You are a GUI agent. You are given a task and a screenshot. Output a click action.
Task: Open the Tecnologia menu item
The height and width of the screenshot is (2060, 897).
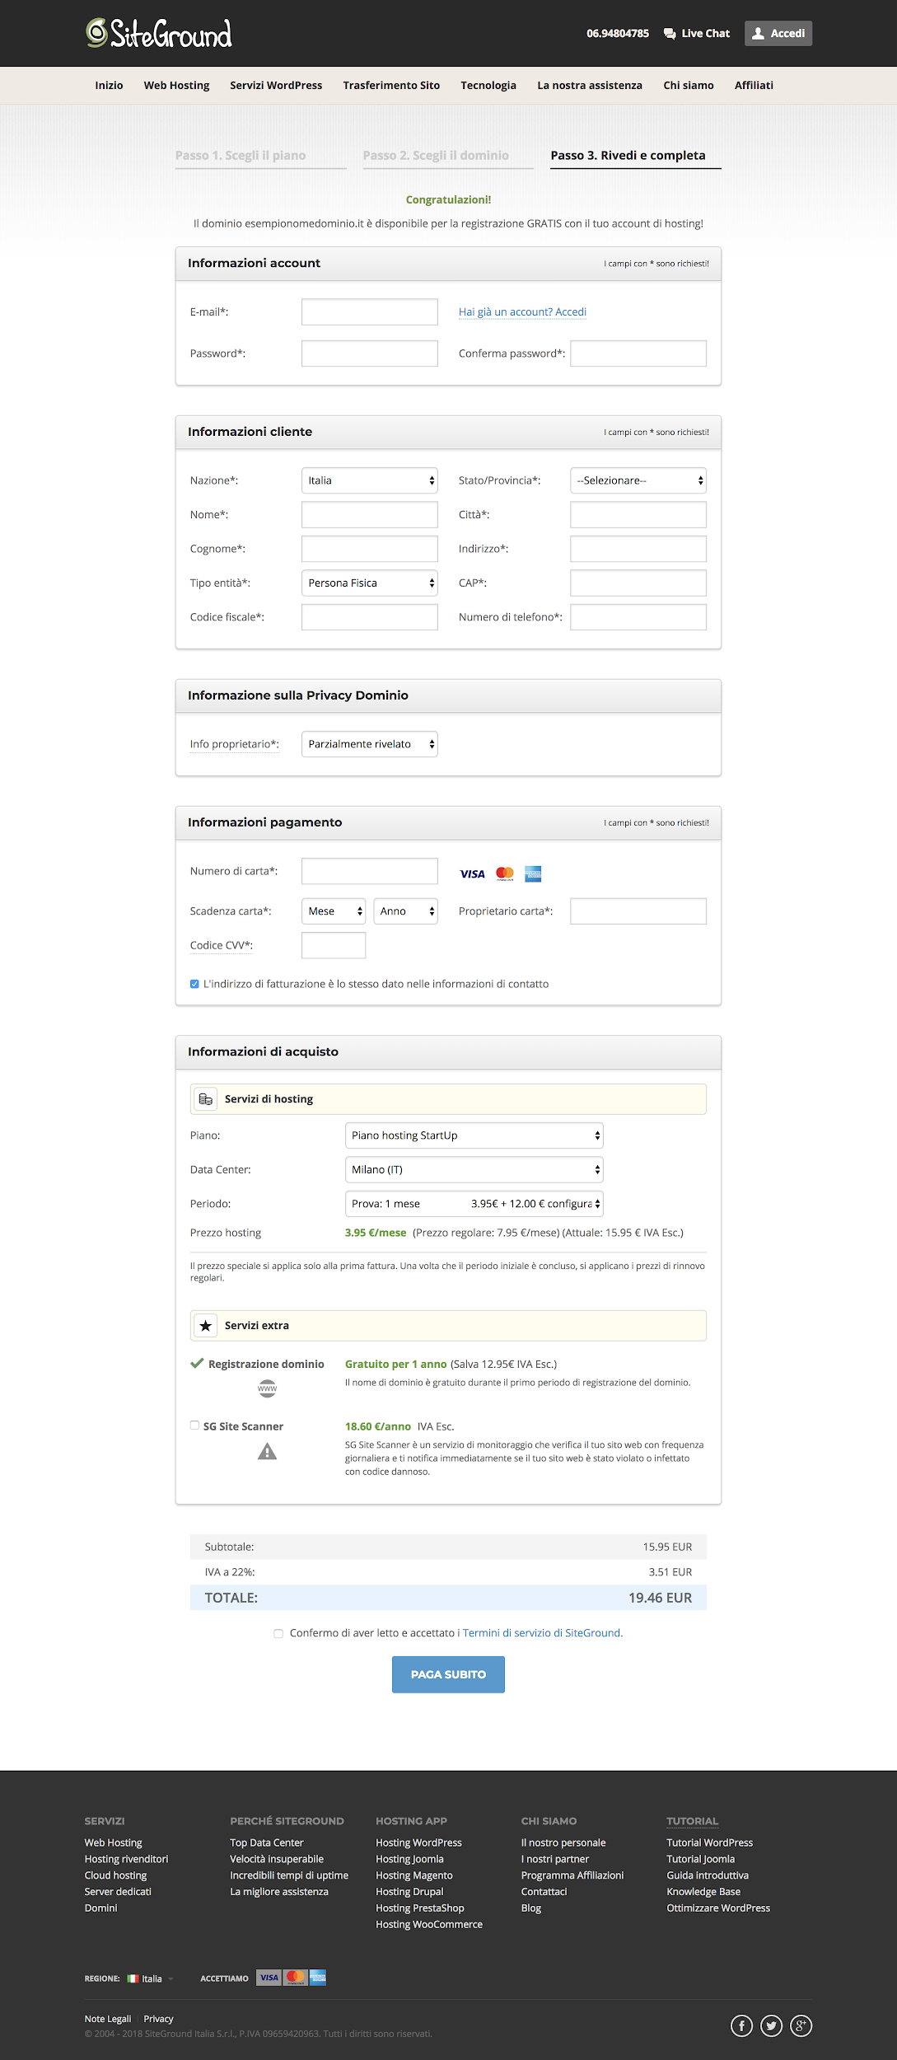(x=488, y=86)
